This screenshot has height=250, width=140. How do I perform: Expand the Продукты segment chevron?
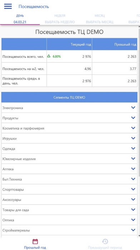point(133,118)
